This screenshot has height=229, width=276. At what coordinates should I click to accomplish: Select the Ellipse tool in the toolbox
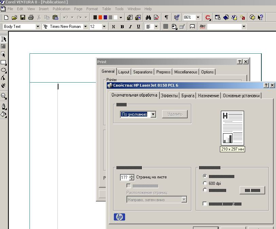click(4, 70)
